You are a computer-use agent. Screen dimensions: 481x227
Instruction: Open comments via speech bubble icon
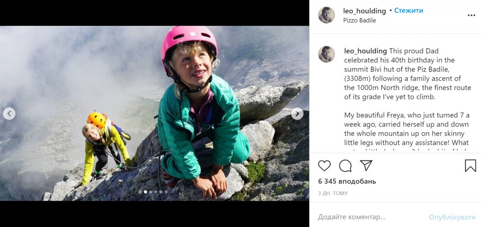pyautogui.click(x=345, y=166)
